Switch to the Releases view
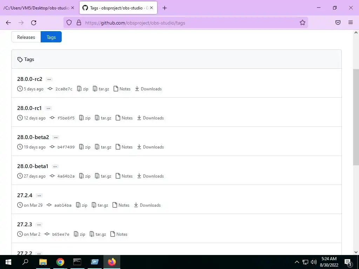Screen dimensions: 359x269 (26, 37)
